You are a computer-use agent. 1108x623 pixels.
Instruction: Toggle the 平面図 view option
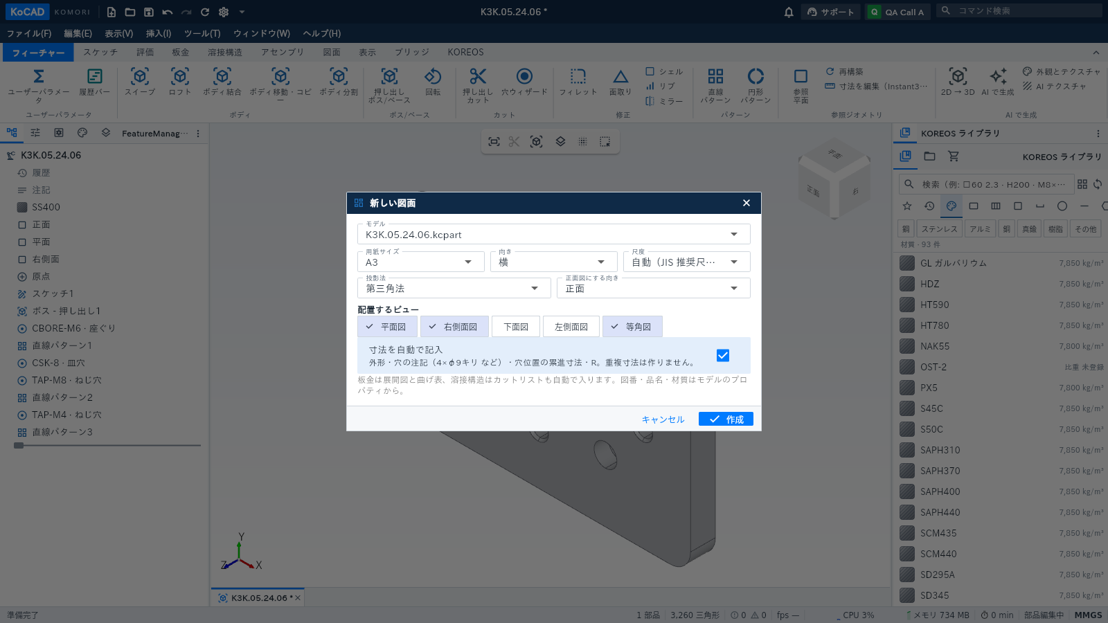click(388, 327)
